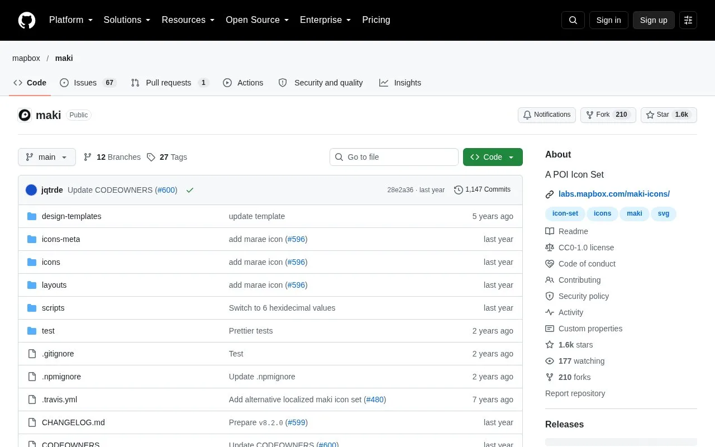Select the icon-set topic tag

pos(565,213)
